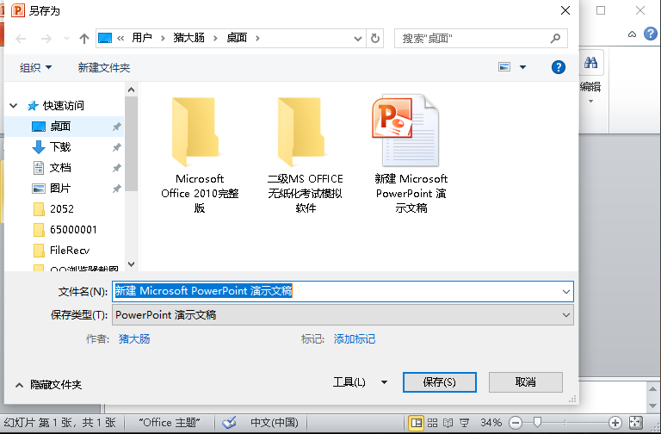The image size is (661, 434).
Task: Select the 新建 Microsoft PowerPoint 演示文稿 file
Action: [x=411, y=155]
